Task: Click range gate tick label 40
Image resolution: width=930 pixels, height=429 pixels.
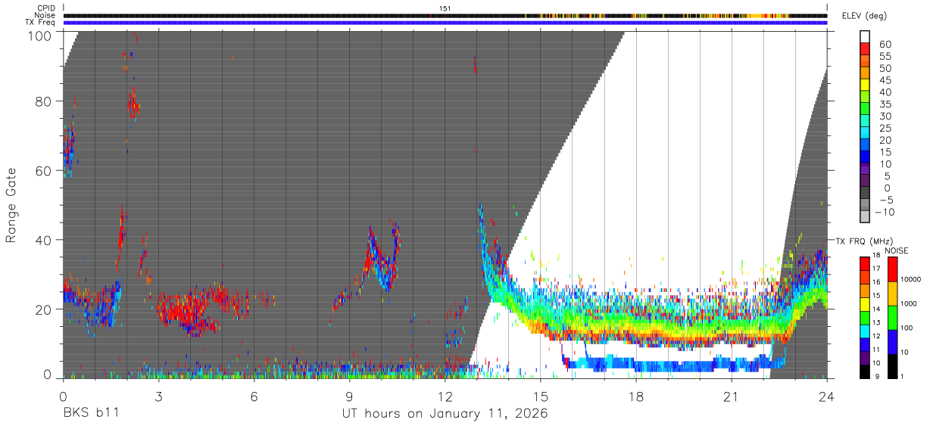Action: pos(45,240)
